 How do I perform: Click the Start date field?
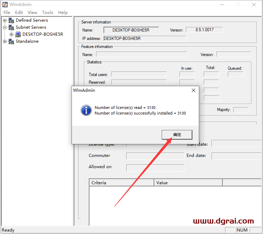(x=237, y=144)
